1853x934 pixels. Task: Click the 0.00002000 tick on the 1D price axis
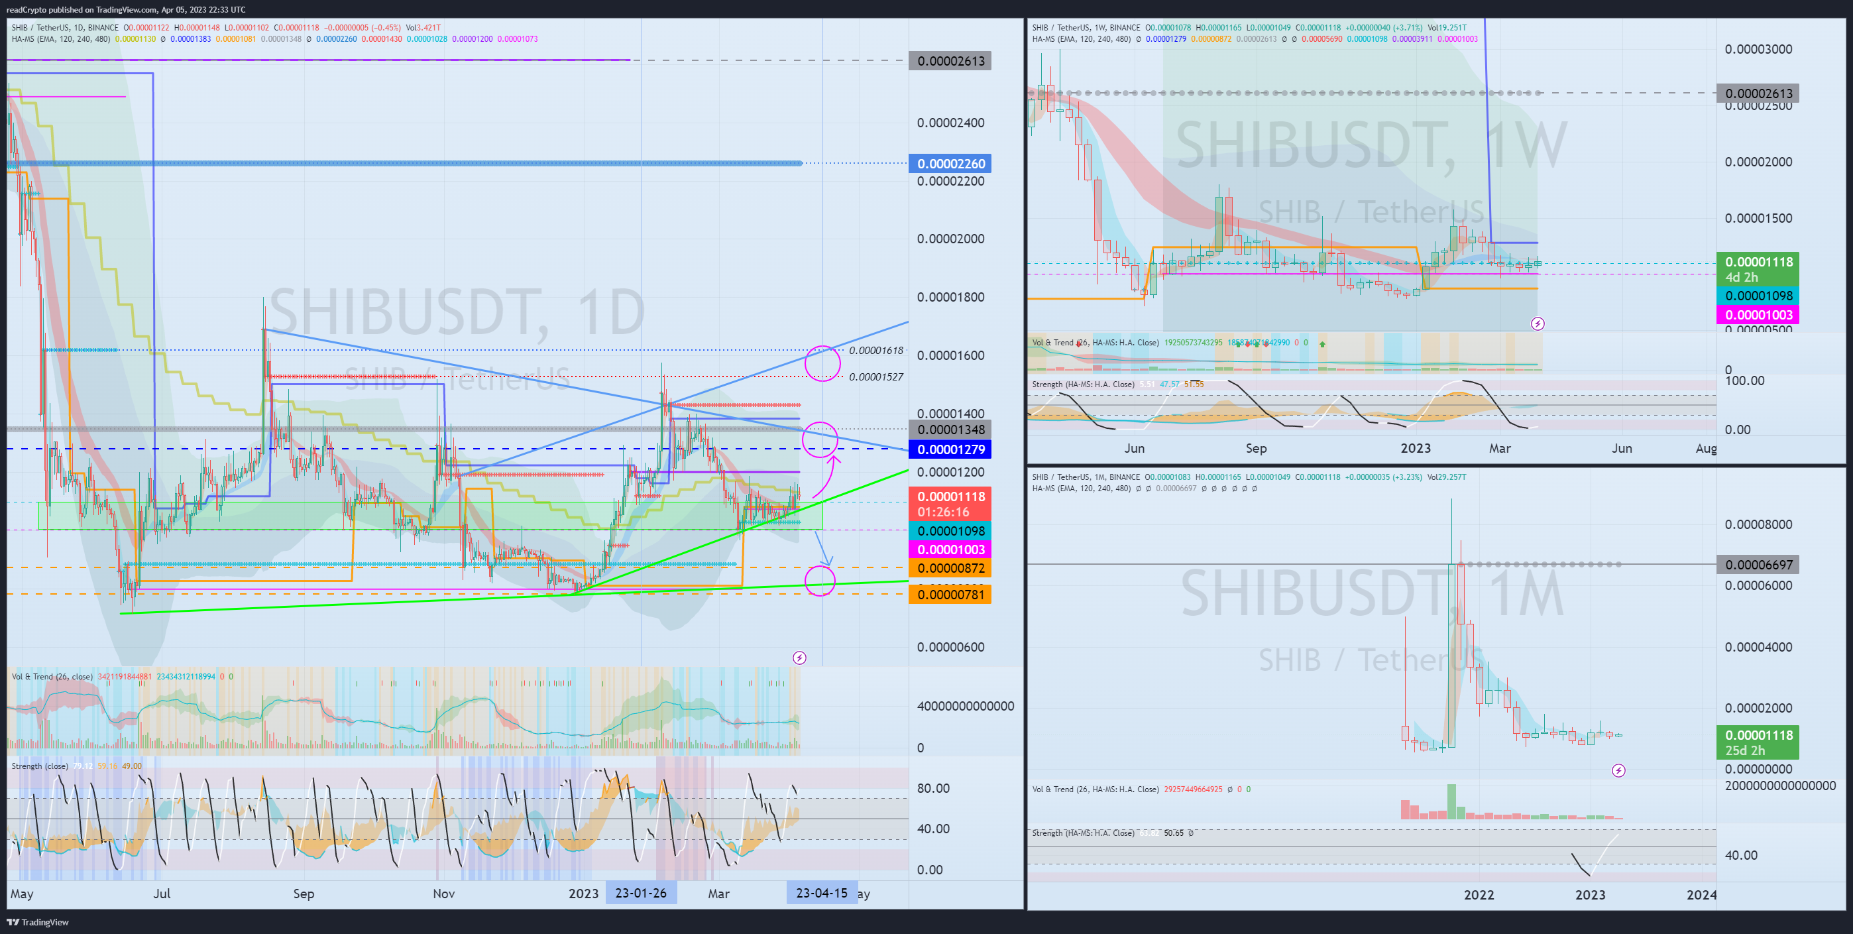click(950, 239)
